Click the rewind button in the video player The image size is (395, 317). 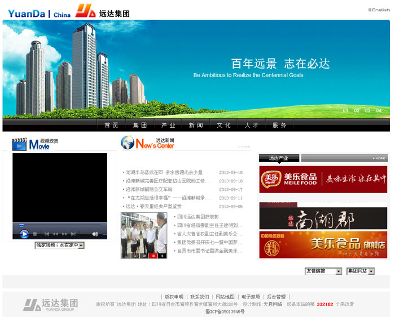[55, 234]
